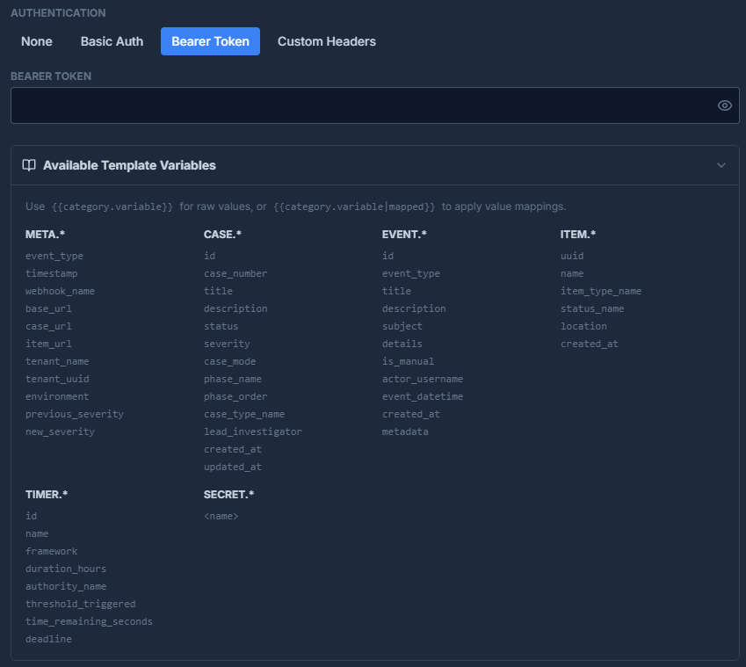746x667 pixels.
Task: Choose Basic Auth authentication
Action: 112,41
